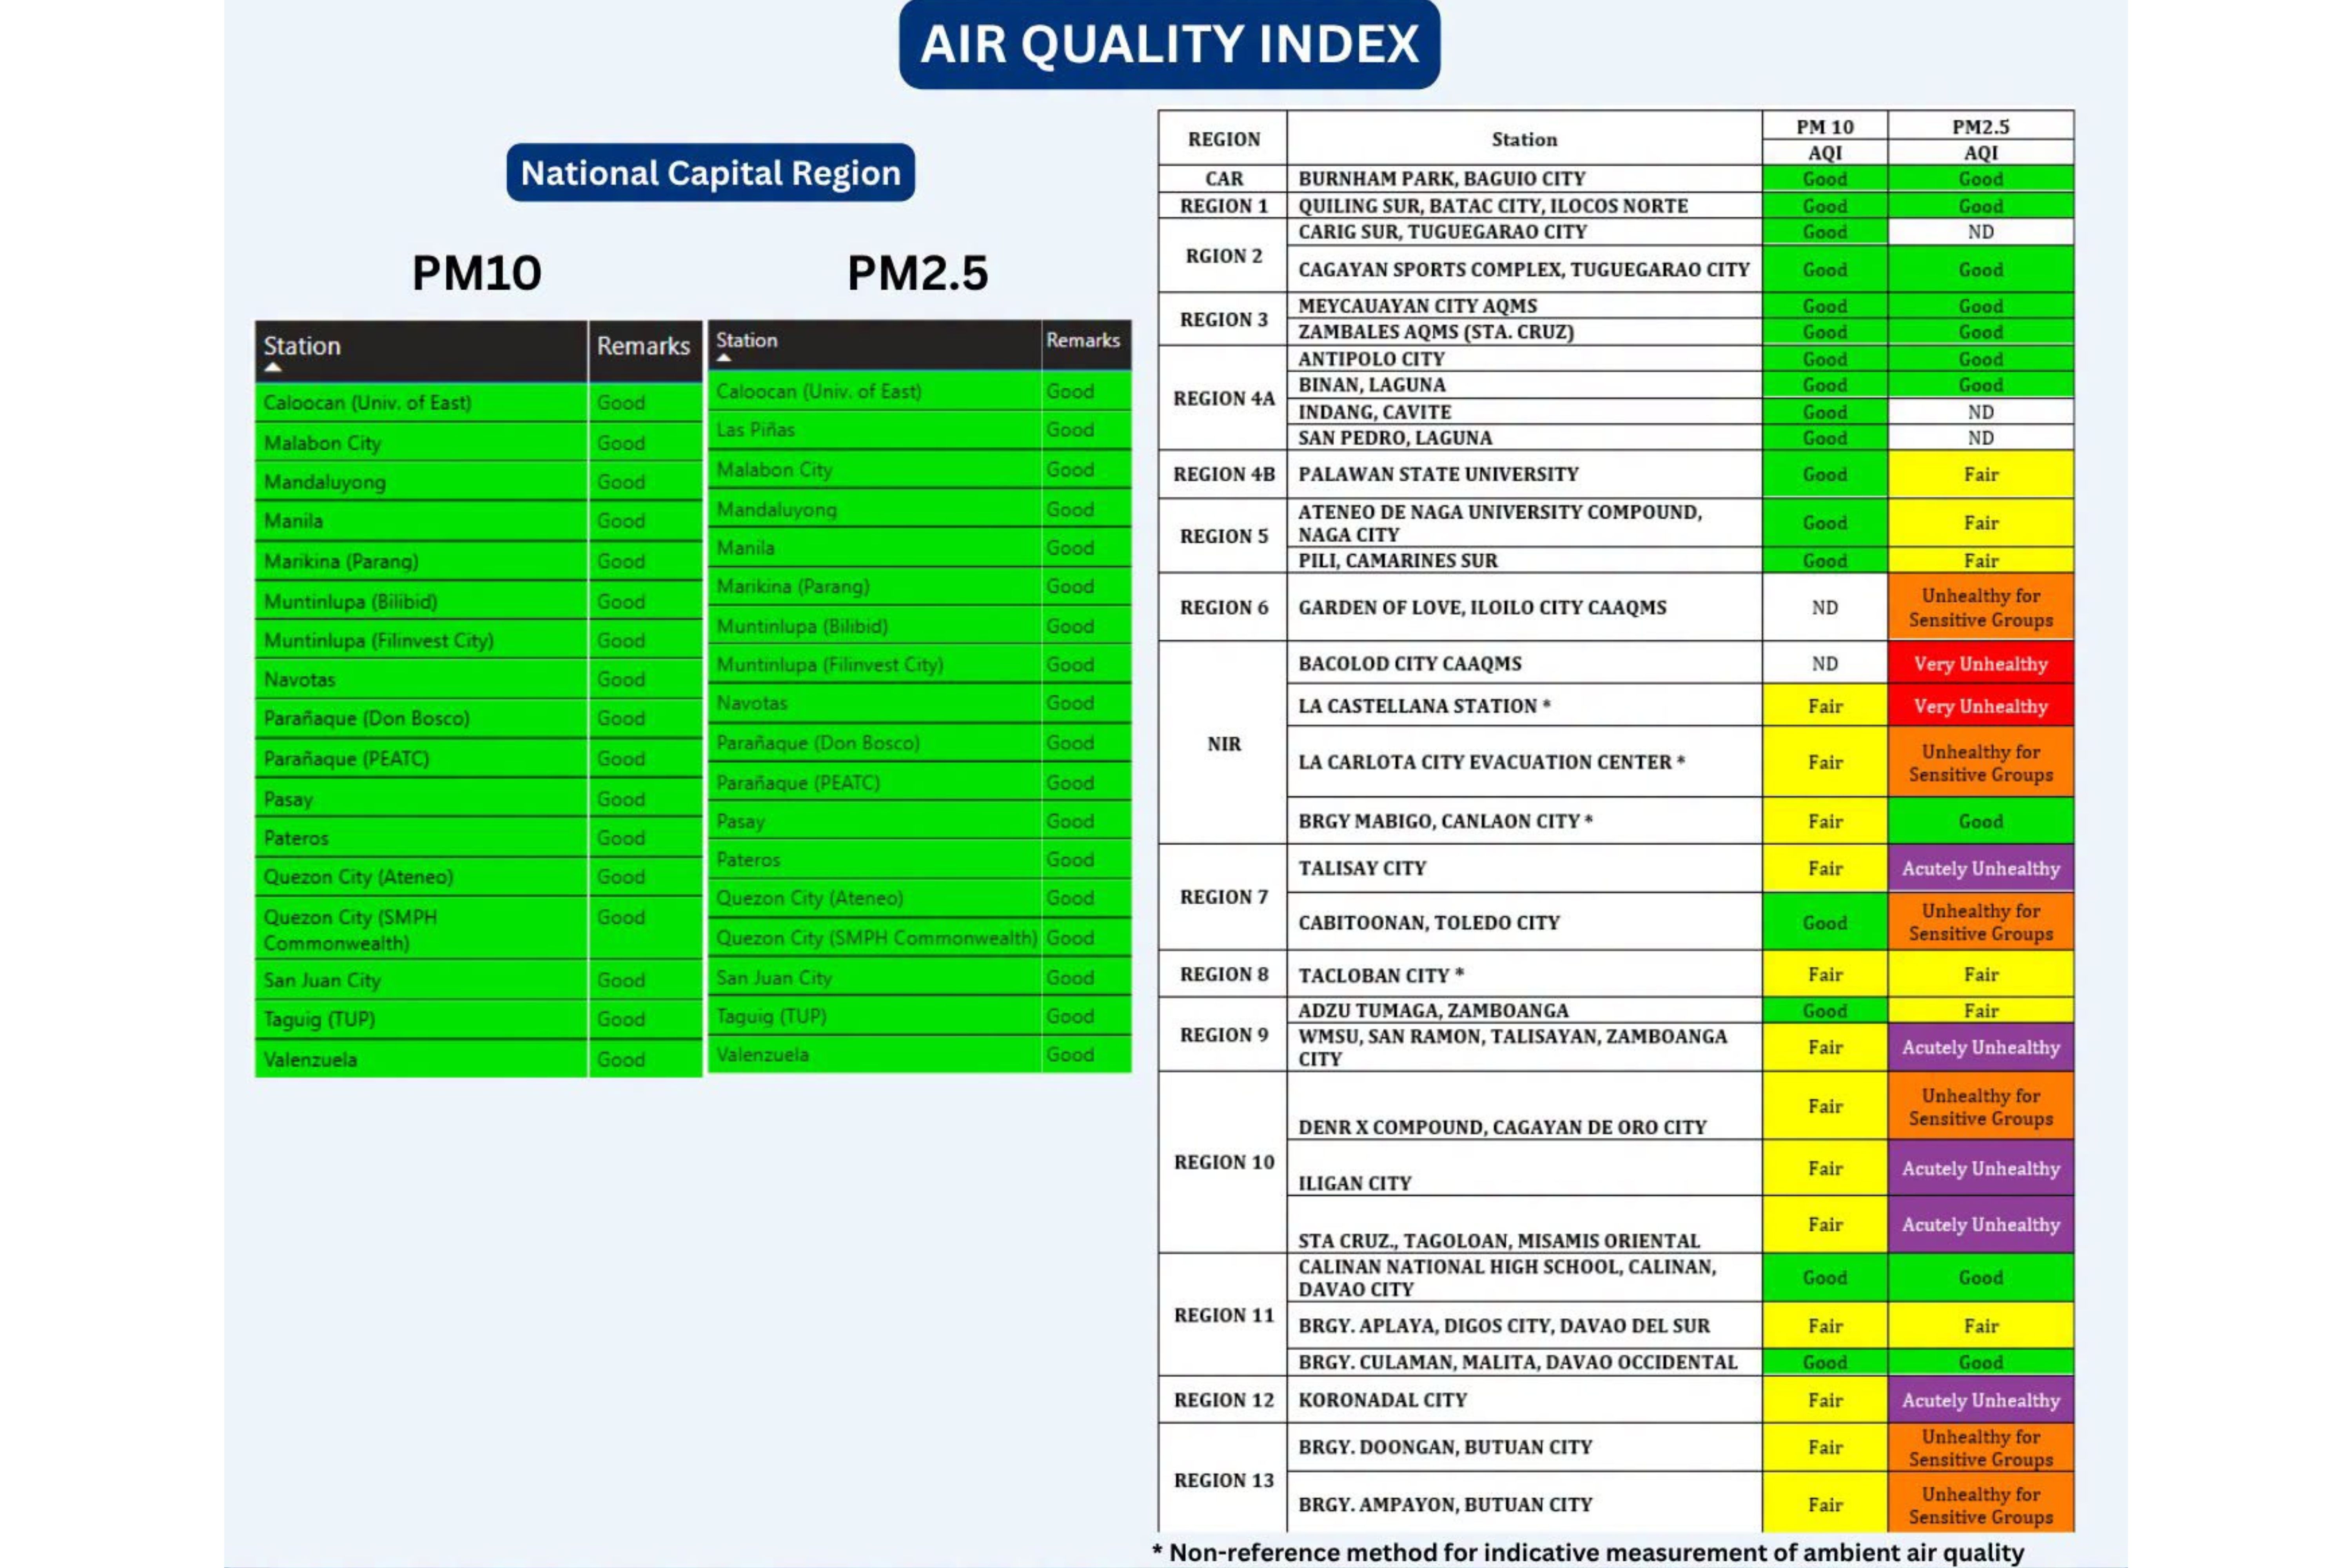This screenshot has width=2352, height=1568.
Task: Click the PM2.5 table Remarks header
Action: [1086, 344]
